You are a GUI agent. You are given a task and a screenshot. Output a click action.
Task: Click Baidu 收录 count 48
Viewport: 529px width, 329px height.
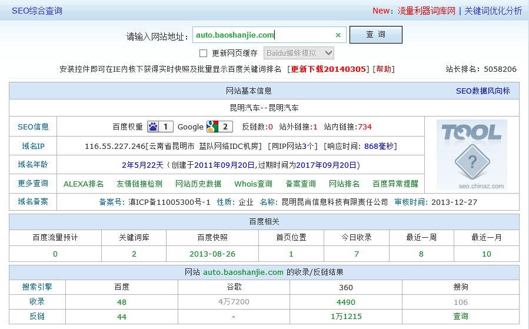click(x=122, y=303)
